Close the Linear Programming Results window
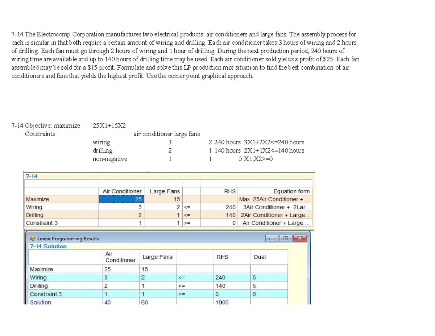Viewport: 435px width, 336px height. click(299, 238)
